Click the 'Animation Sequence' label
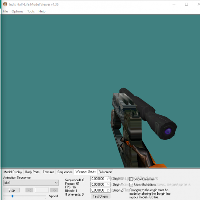This screenshot has width=200, height=200. (17, 178)
